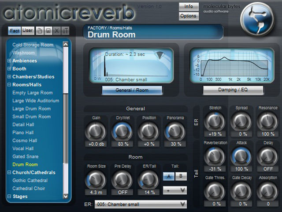This screenshot has width=282, height=212.
Task: Click the delete preset X icon
Action: pyautogui.click(x=57, y=30)
